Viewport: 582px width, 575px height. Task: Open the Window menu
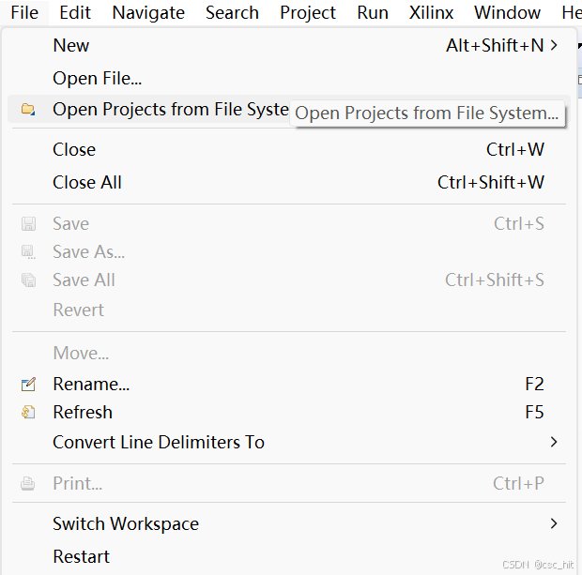click(x=507, y=12)
